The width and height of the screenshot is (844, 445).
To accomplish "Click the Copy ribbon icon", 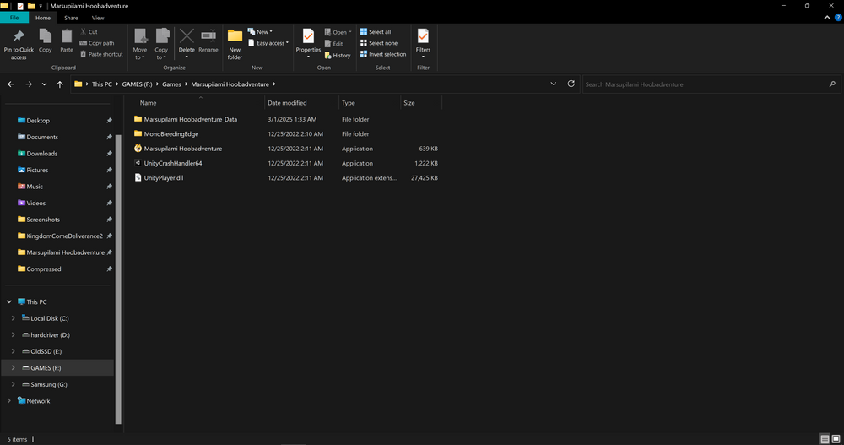I will 46,36.
